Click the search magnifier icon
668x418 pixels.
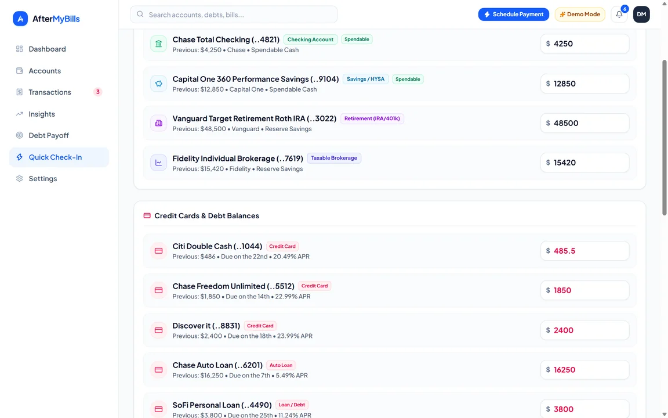pyautogui.click(x=140, y=15)
